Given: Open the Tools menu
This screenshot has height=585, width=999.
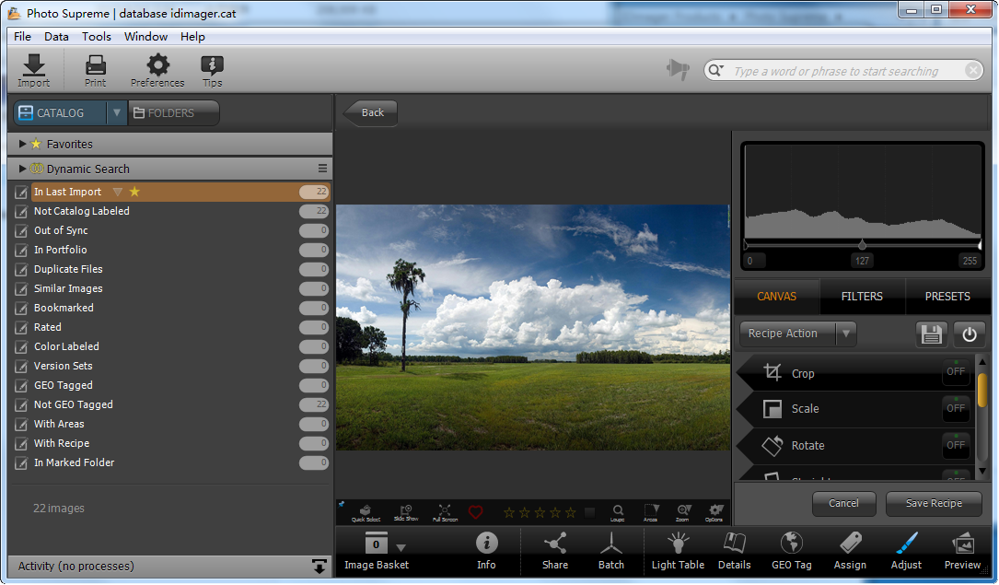Looking at the screenshot, I should (97, 37).
